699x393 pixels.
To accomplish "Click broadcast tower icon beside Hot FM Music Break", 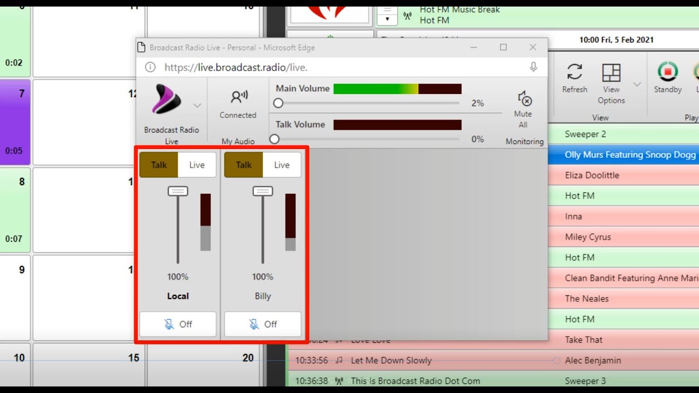I will (x=408, y=15).
